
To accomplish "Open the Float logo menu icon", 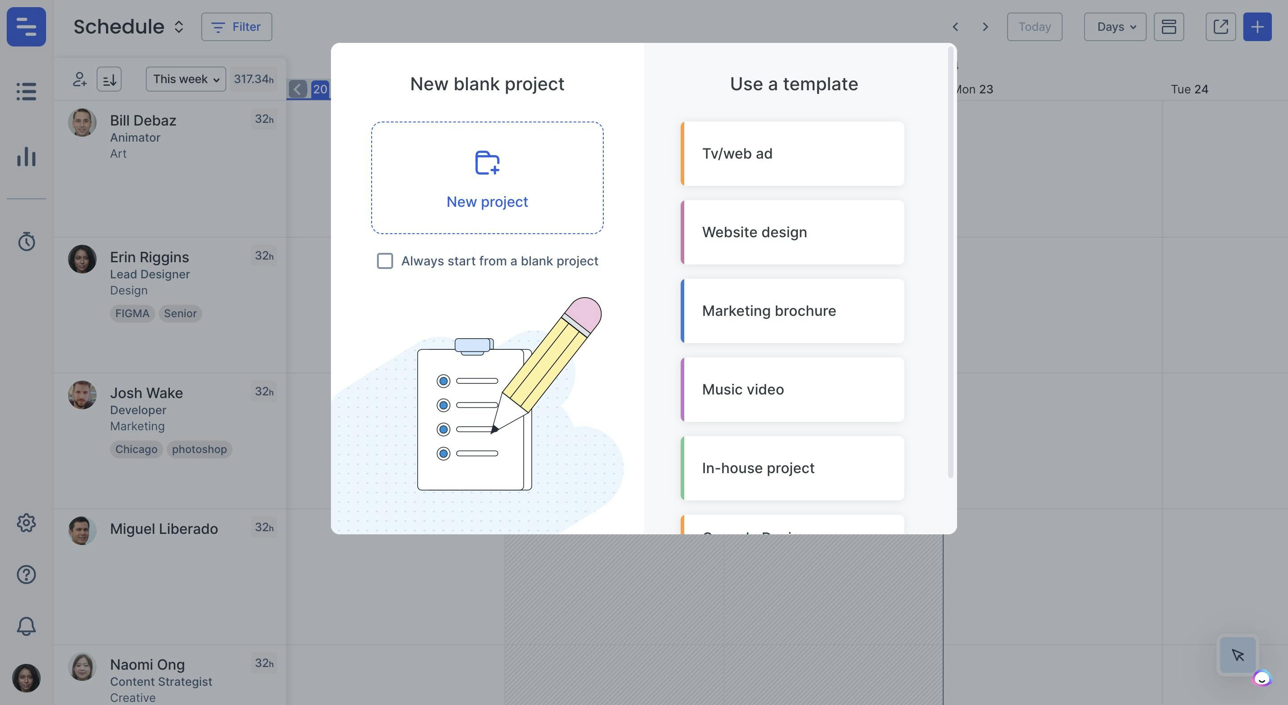I will [x=26, y=26].
